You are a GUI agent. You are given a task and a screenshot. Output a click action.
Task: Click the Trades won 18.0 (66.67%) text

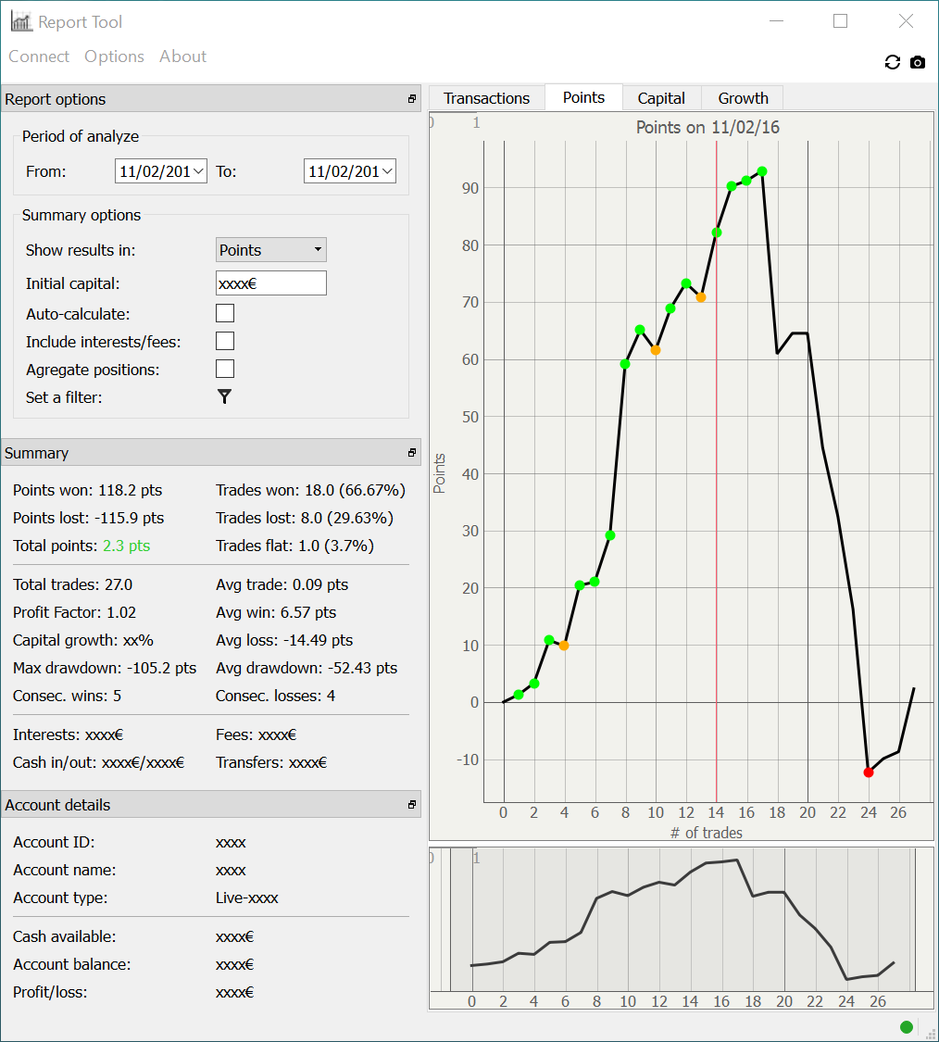point(310,490)
